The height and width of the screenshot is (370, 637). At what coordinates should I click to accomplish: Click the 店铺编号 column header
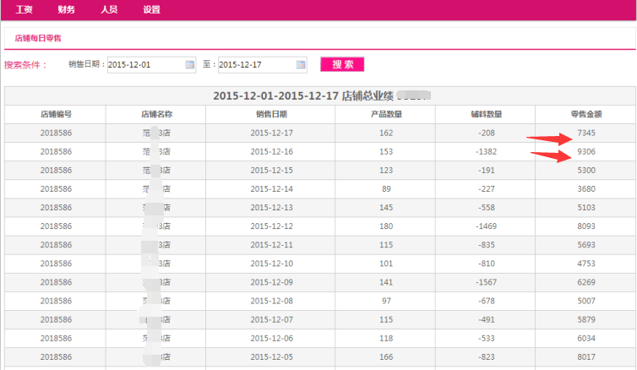tap(56, 114)
